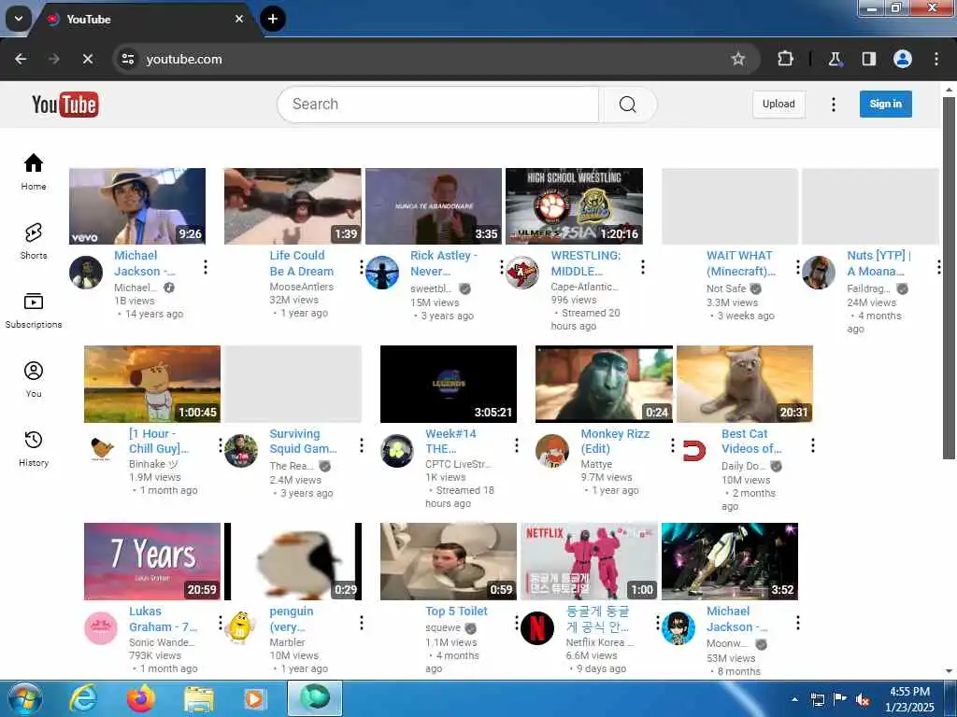This screenshot has height=717, width=957.
Task: Open YouTube settings three-dot menu
Action: pyautogui.click(x=833, y=105)
